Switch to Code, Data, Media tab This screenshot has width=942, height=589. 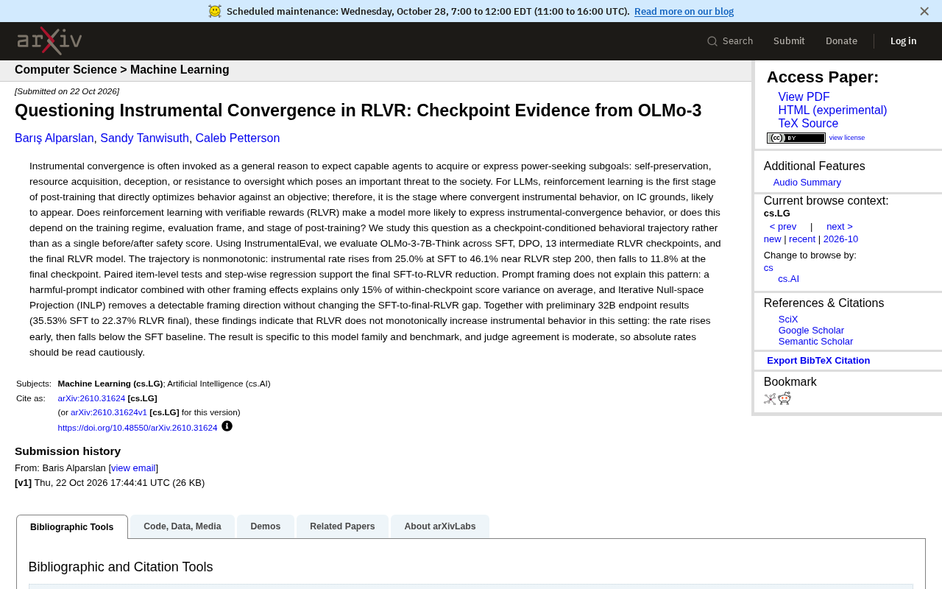[183, 526]
